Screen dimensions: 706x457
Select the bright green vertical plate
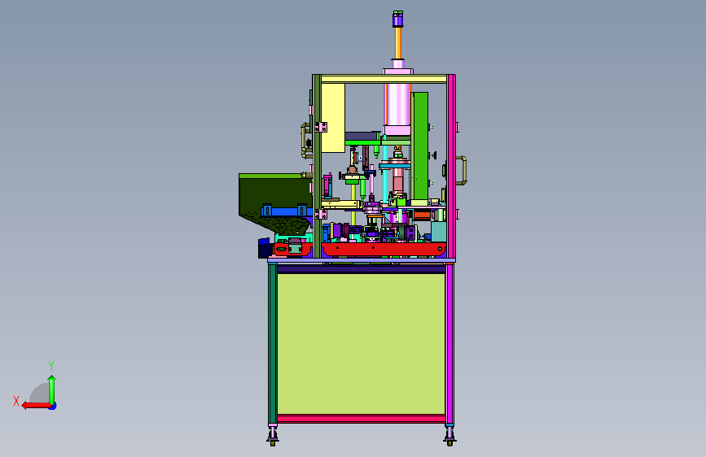(x=420, y=146)
